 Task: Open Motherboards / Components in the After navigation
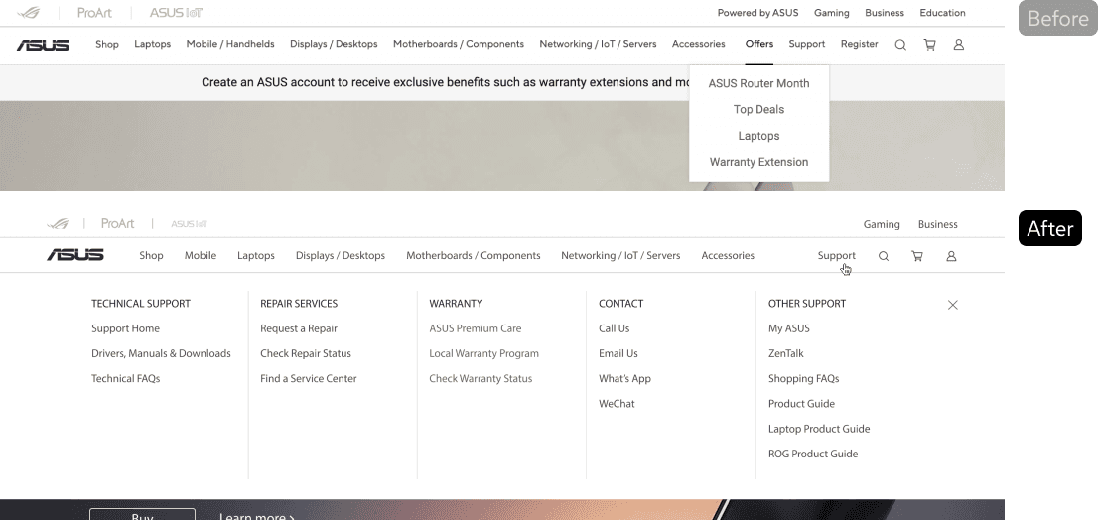point(474,255)
